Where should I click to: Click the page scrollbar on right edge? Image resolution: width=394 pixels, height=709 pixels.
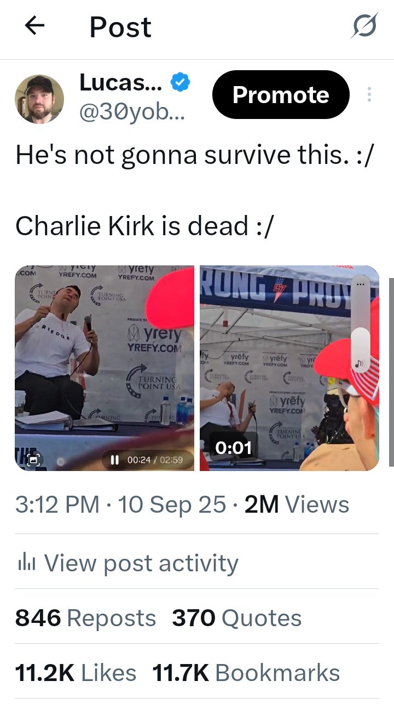coord(391,372)
